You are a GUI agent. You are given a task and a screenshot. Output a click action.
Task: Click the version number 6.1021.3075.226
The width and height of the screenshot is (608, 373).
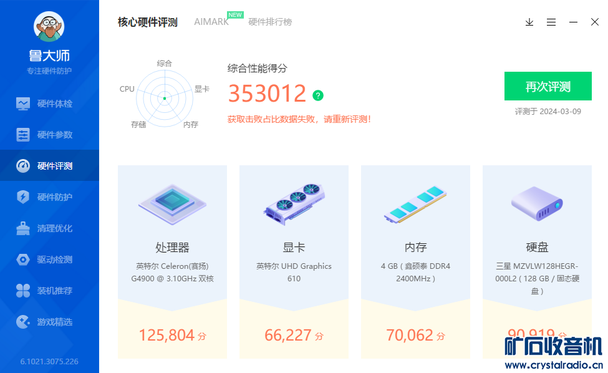click(49, 361)
